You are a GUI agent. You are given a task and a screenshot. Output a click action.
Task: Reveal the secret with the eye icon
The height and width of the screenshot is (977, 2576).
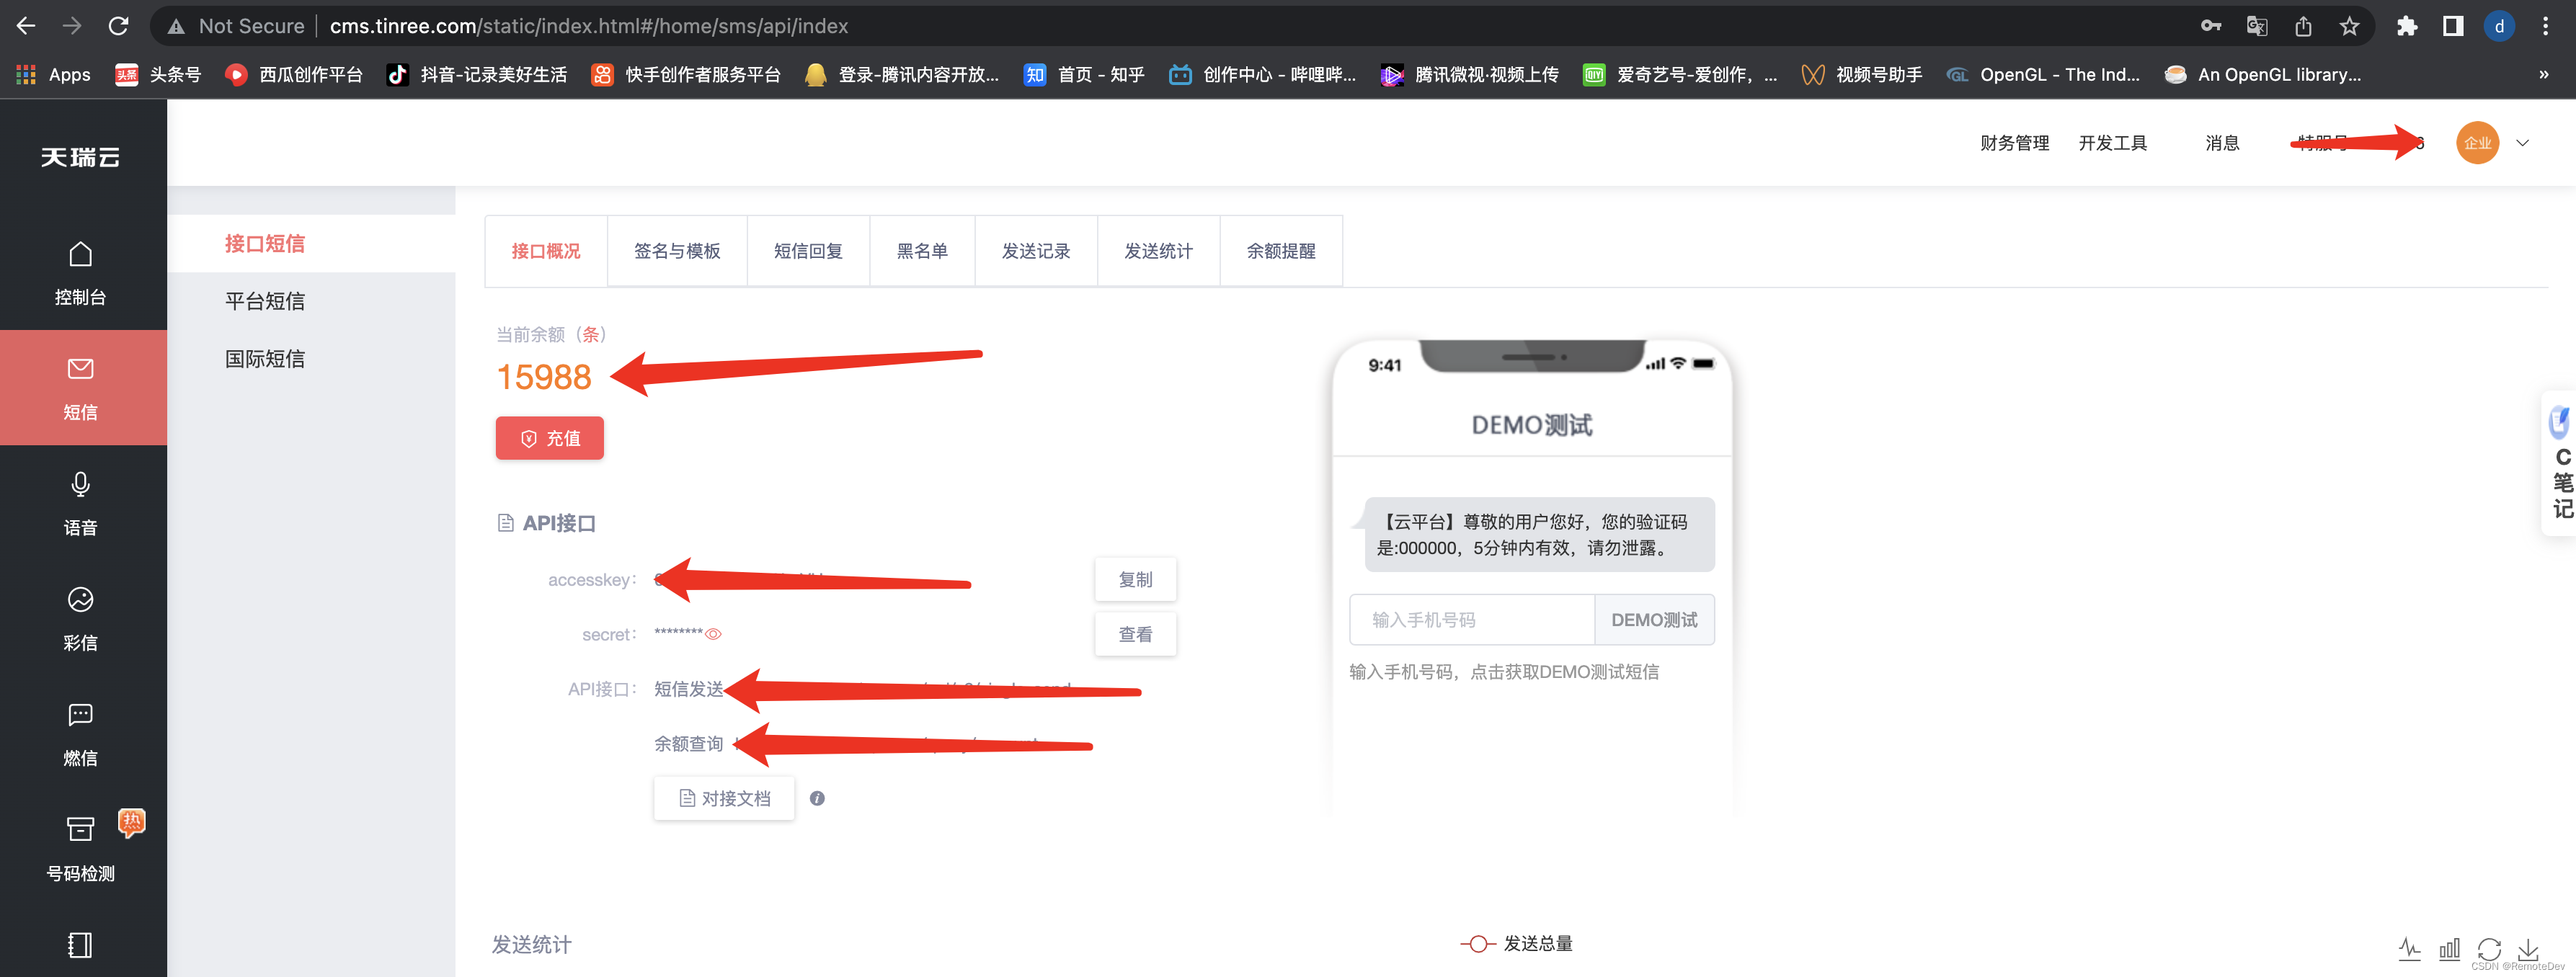[x=713, y=634]
